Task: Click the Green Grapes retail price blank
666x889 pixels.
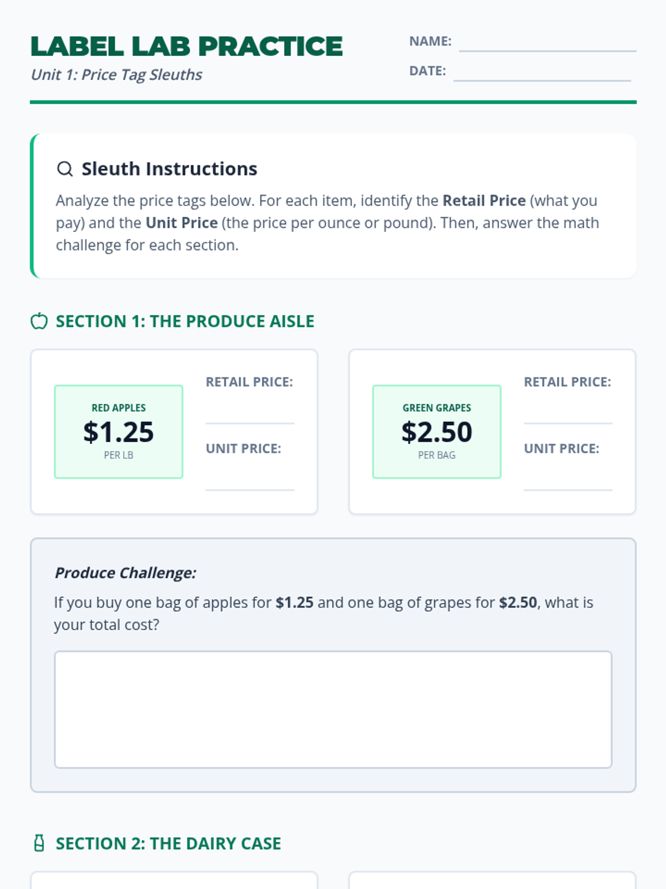Action: coord(568,411)
